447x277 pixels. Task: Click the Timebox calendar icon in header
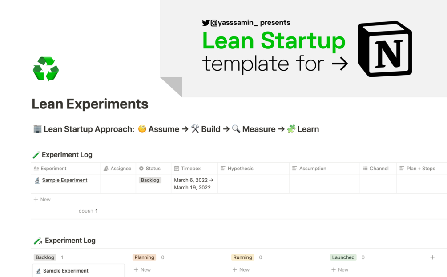pyautogui.click(x=177, y=169)
